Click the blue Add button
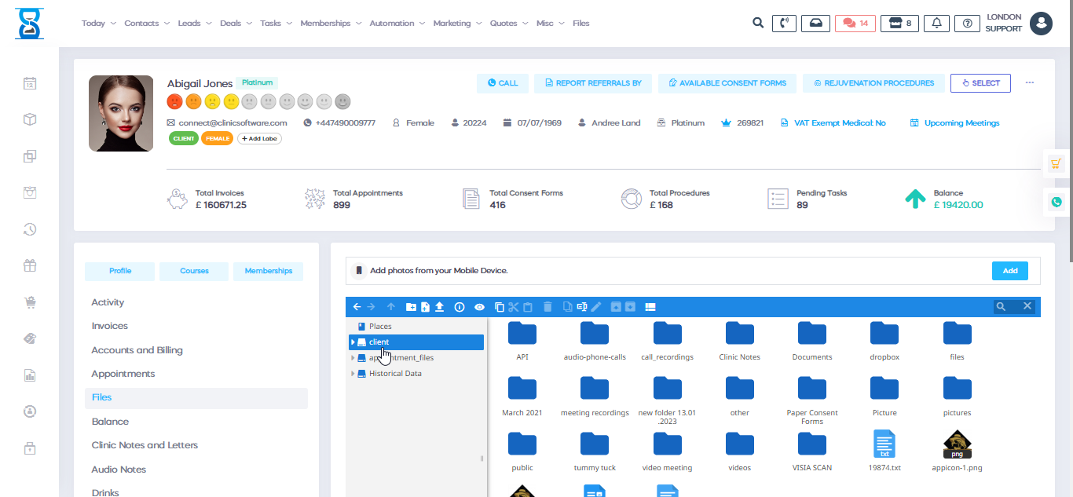1073x497 pixels. [1010, 271]
